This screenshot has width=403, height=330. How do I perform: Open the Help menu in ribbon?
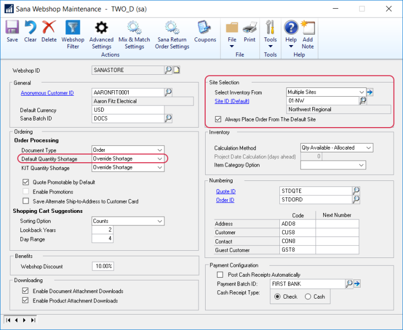pyautogui.click(x=291, y=34)
